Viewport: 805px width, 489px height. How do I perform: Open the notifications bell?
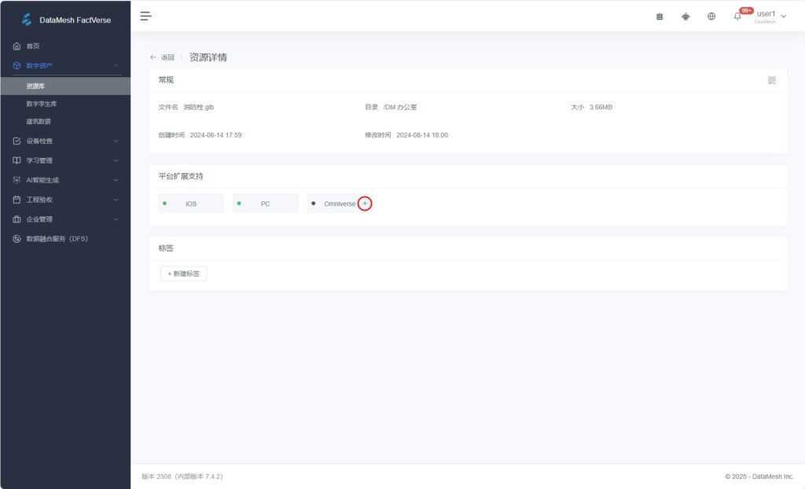[737, 17]
